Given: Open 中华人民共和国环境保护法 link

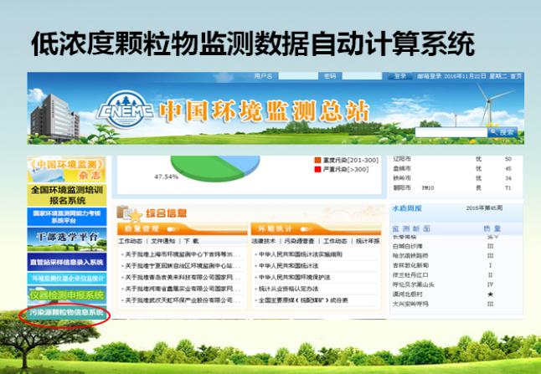Looking at the screenshot, I should coord(294,277).
